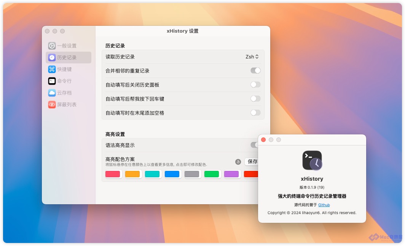
Task: Click the 强大的终端命令行历史记录管理器 tagline
Action: pos(312,196)
